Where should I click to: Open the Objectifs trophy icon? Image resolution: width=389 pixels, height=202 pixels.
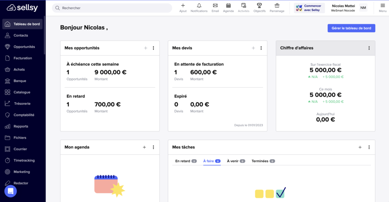pyautogui.click(x=259, y=6)
